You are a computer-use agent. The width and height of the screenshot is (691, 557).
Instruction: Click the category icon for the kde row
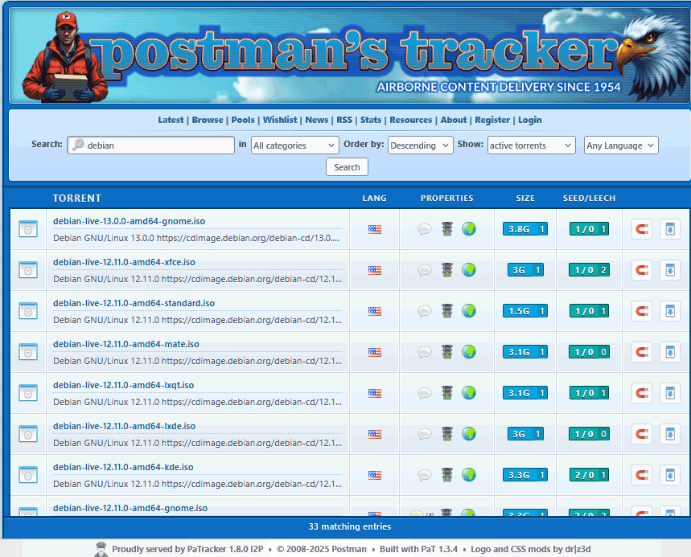pyautogui.click(x=28, y=475)
